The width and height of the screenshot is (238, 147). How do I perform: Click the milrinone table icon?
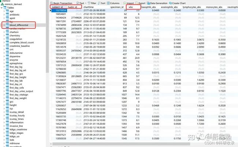pos(7,143)
